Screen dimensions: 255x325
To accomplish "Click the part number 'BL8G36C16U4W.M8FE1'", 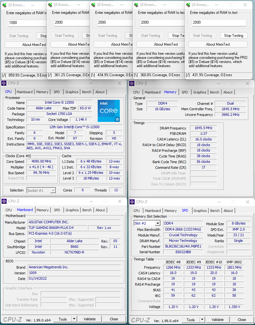I will pyautogui.click(x=183, y=247).
